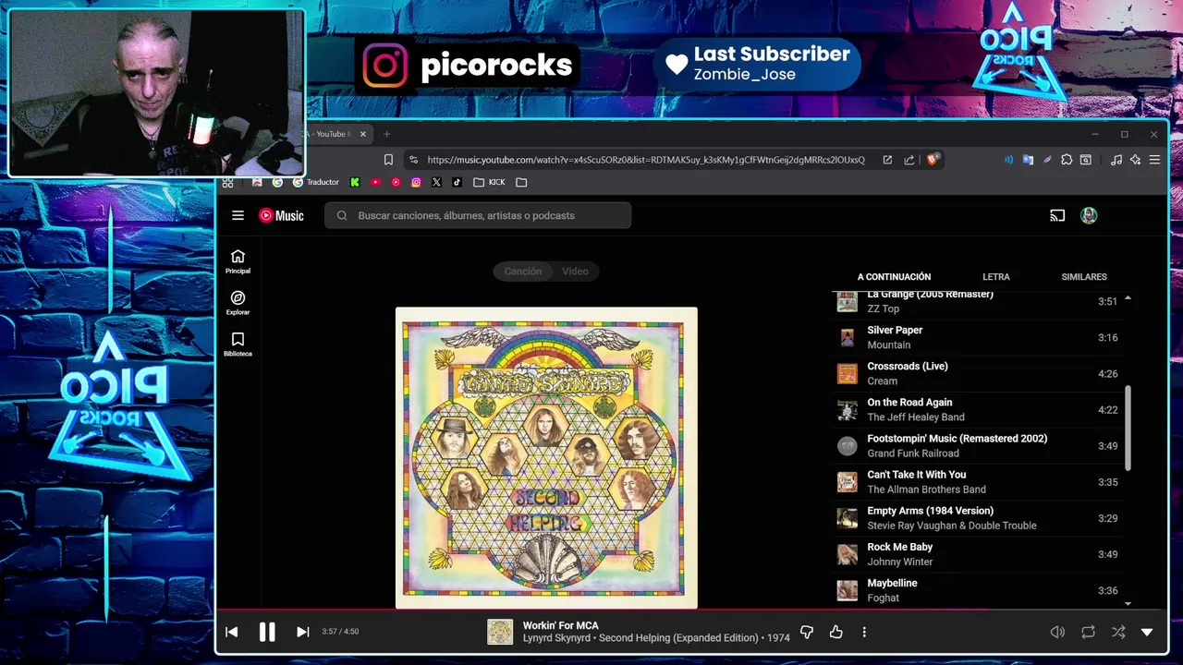1183x665 pixels.
Task: Open the A CONTINUACIÓN tab
Action: pyautogui.click(x=894, y=276)
